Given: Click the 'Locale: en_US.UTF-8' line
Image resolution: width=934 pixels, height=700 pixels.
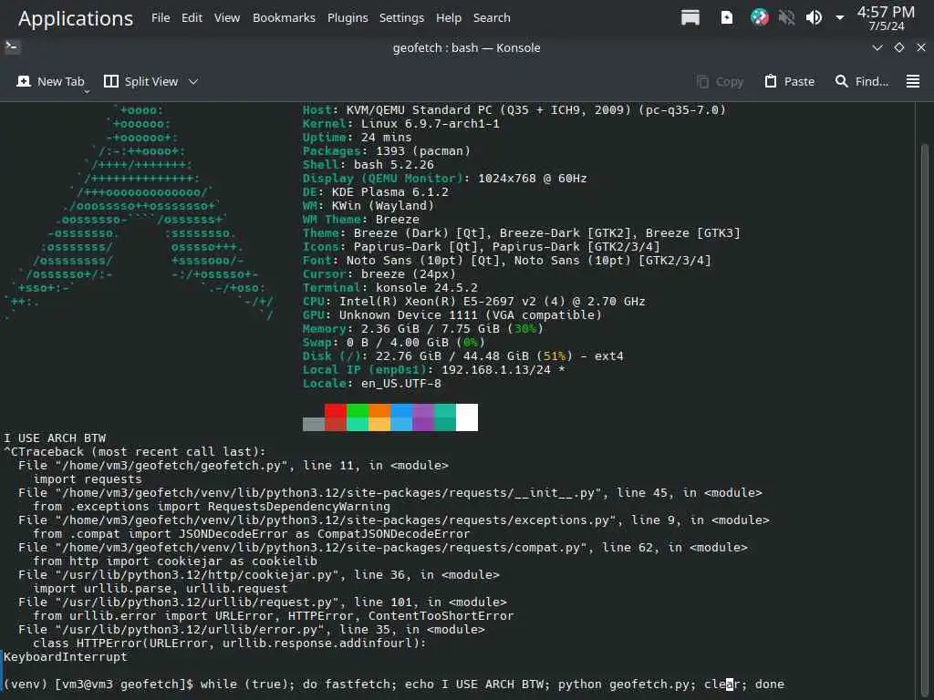Looking at the screenshot, I should coord(372,384).
